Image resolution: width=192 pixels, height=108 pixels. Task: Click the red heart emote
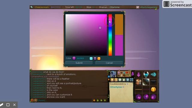click(x=127, y=73)
